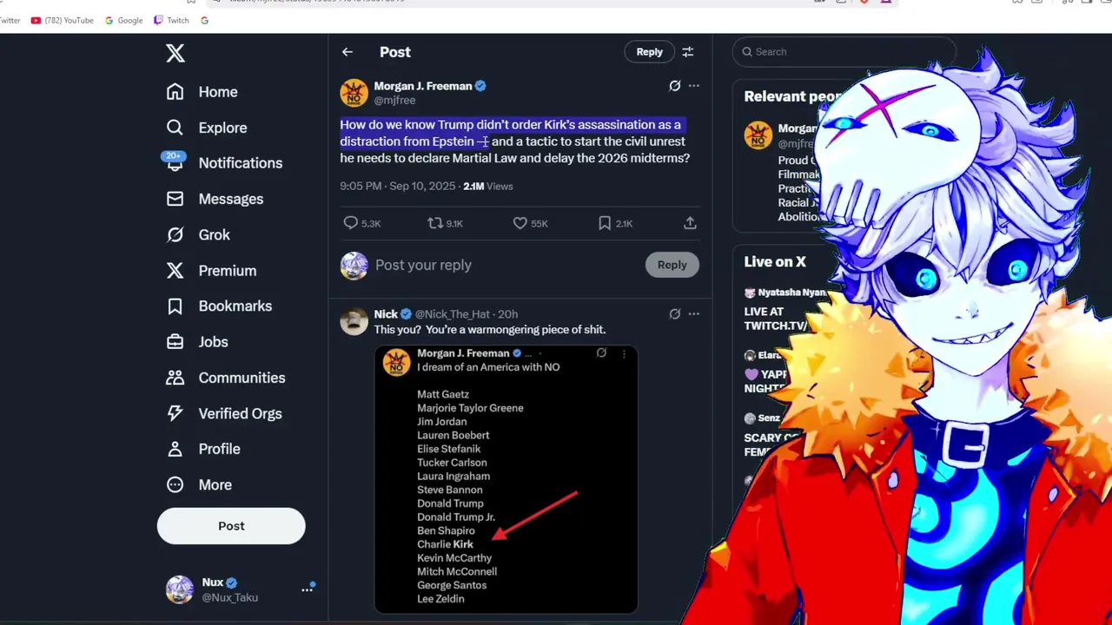
Task: Expand Nux account switcher menu
Action: (307, 589)
